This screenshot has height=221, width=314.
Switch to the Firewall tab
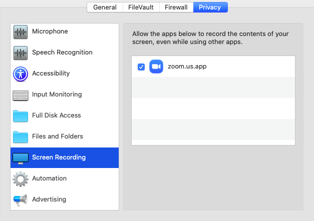point(176,7)
